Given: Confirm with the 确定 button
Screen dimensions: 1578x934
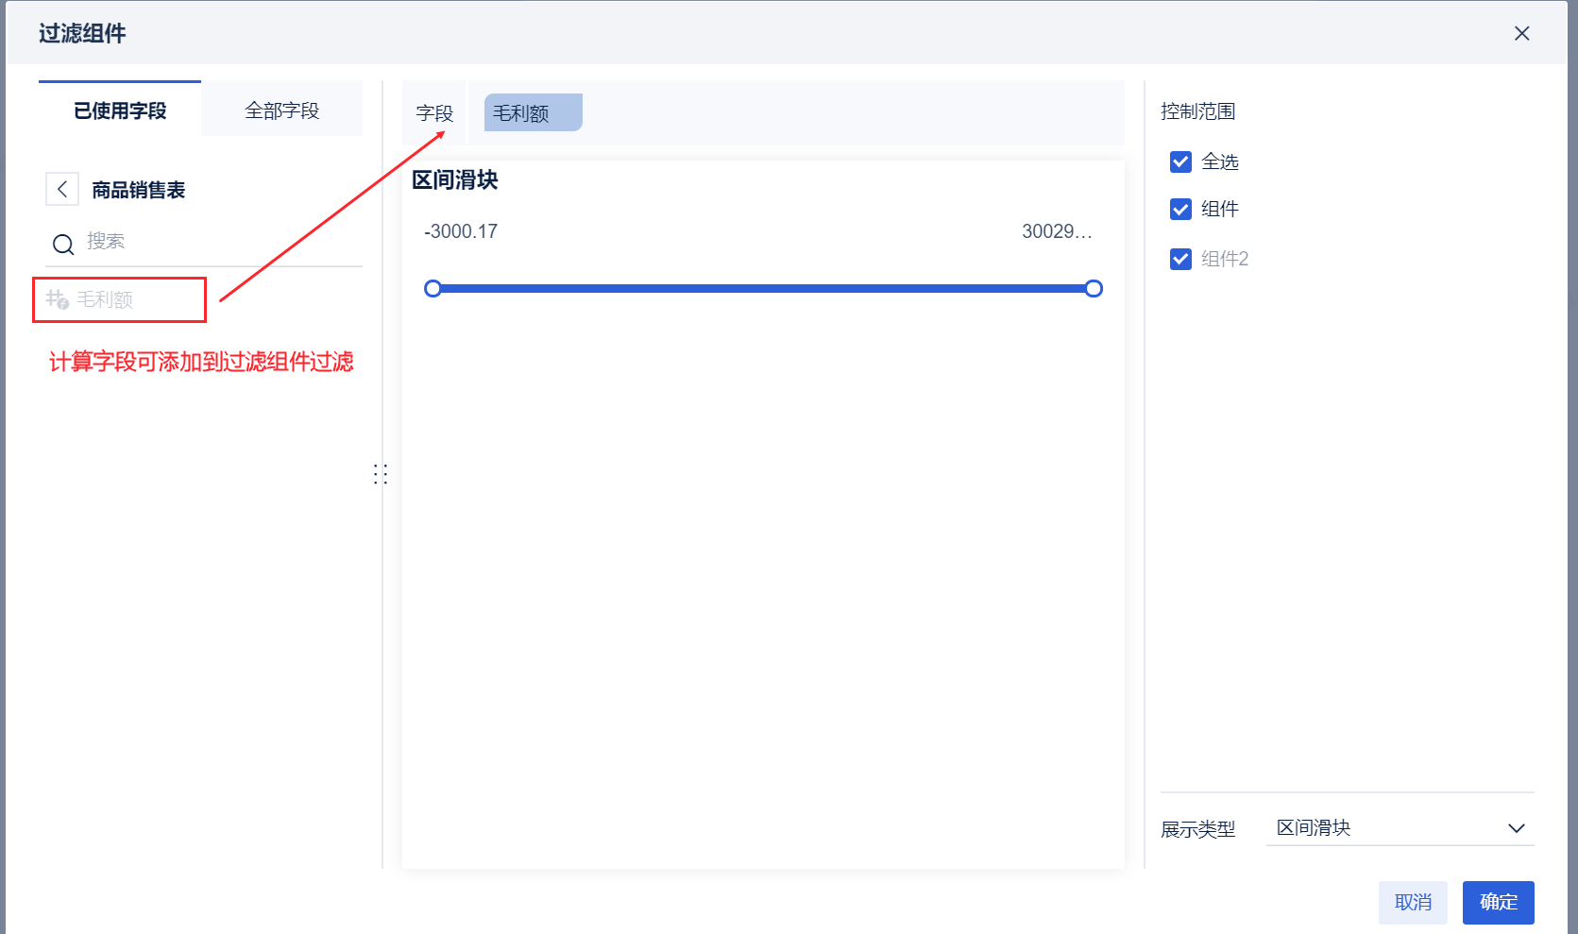Looking at the screenshot, I should 1498,902.
